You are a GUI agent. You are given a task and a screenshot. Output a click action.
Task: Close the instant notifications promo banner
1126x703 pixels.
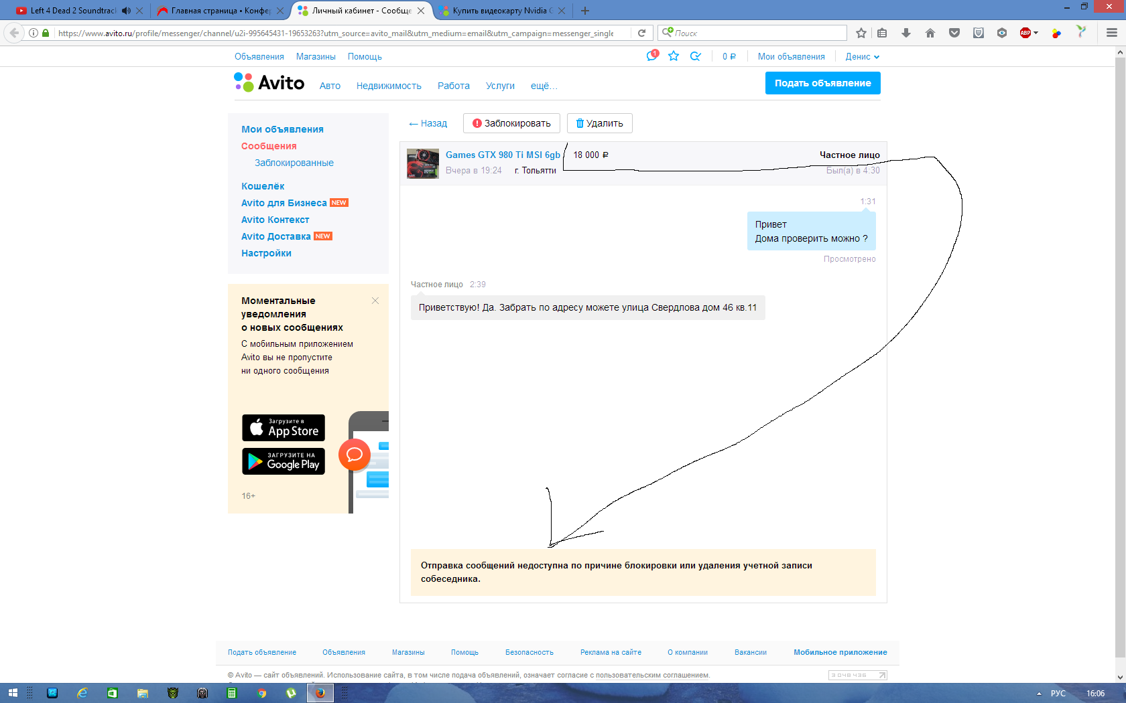pos(375,301)
